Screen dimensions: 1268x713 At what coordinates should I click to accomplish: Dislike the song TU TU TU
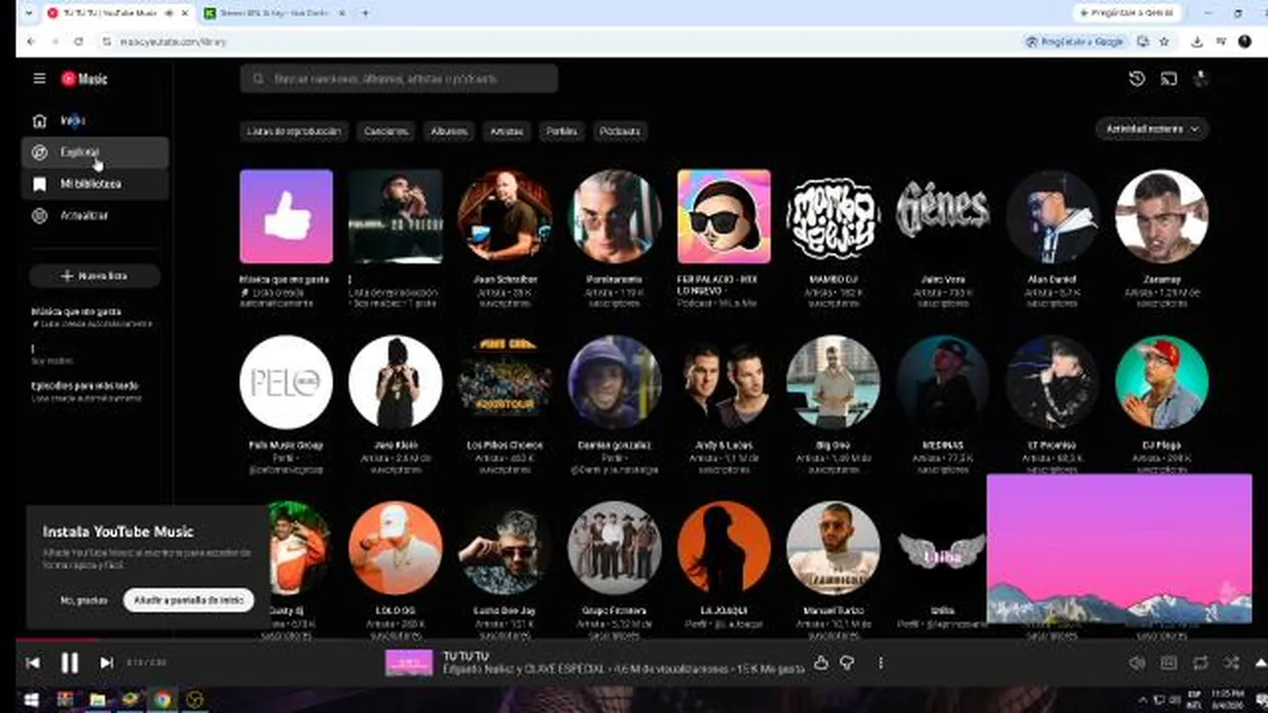pos(847,662)
